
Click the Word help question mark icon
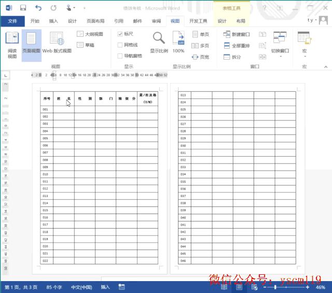[x=265, y=8]
